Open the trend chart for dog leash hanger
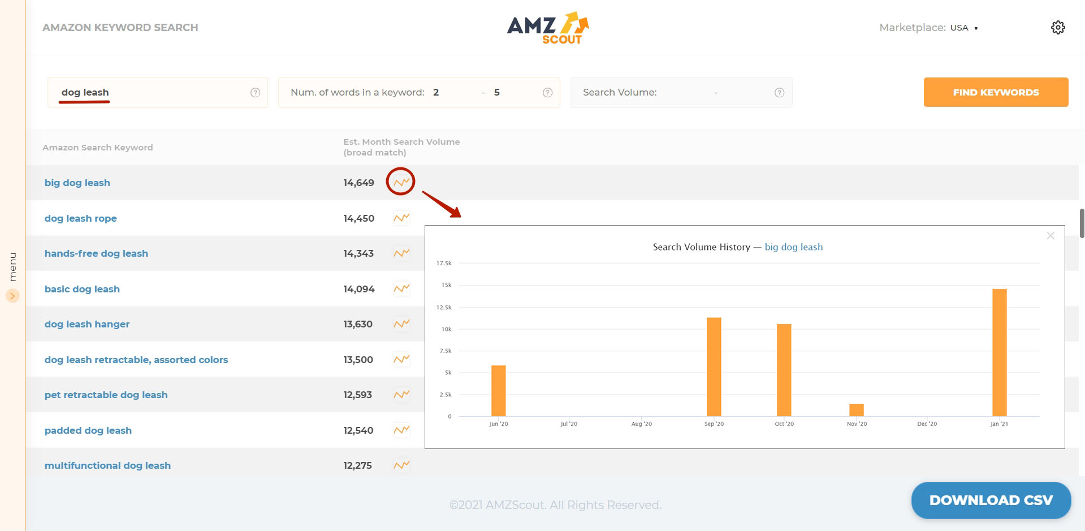 (400, 324)
